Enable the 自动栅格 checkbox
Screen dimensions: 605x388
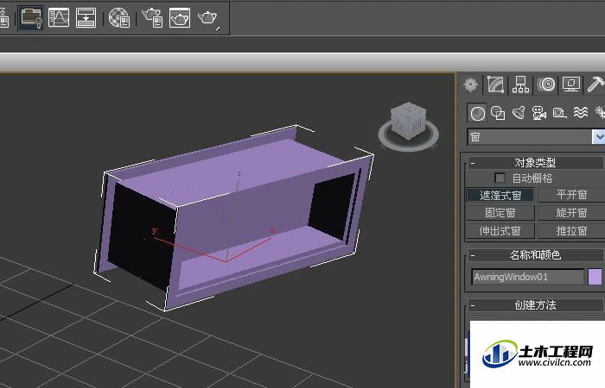[500, 178]
